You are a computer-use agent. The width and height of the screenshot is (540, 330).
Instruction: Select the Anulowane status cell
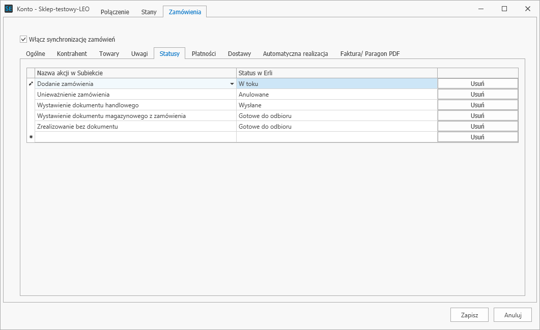click(x=337, y=94)
